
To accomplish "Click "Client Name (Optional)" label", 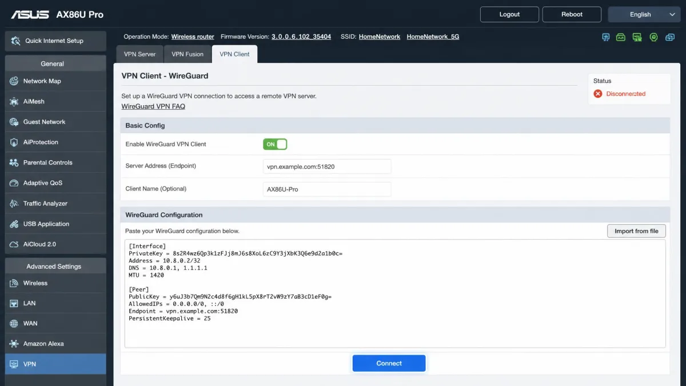I will tap(156, 189).
